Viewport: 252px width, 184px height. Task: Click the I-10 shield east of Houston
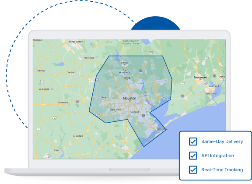182,96
